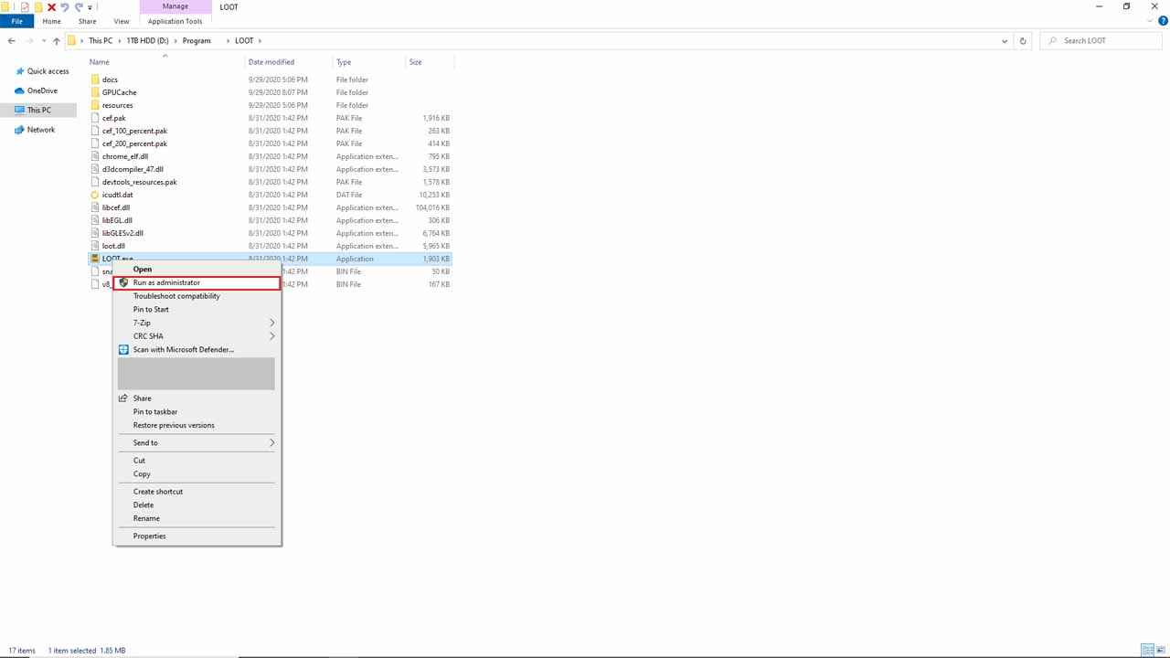The image size is (1170, 658).
Task: Choose Scan with Microsoft Defender
Action: point(184,349)
